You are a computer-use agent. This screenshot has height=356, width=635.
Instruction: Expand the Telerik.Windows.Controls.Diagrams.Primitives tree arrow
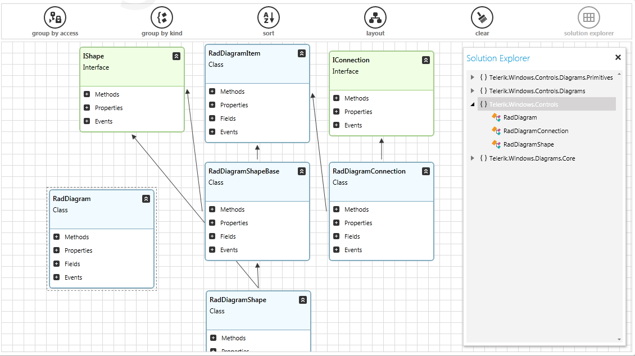click(x=472, y=77)
